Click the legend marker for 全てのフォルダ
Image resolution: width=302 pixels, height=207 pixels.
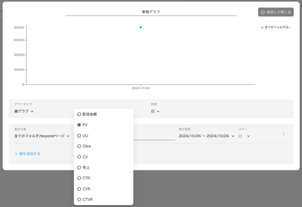click(262, 27)
